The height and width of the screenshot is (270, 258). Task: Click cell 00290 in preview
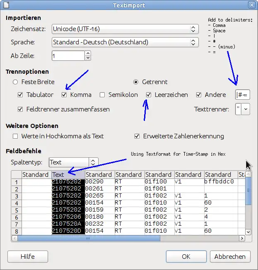100,182
